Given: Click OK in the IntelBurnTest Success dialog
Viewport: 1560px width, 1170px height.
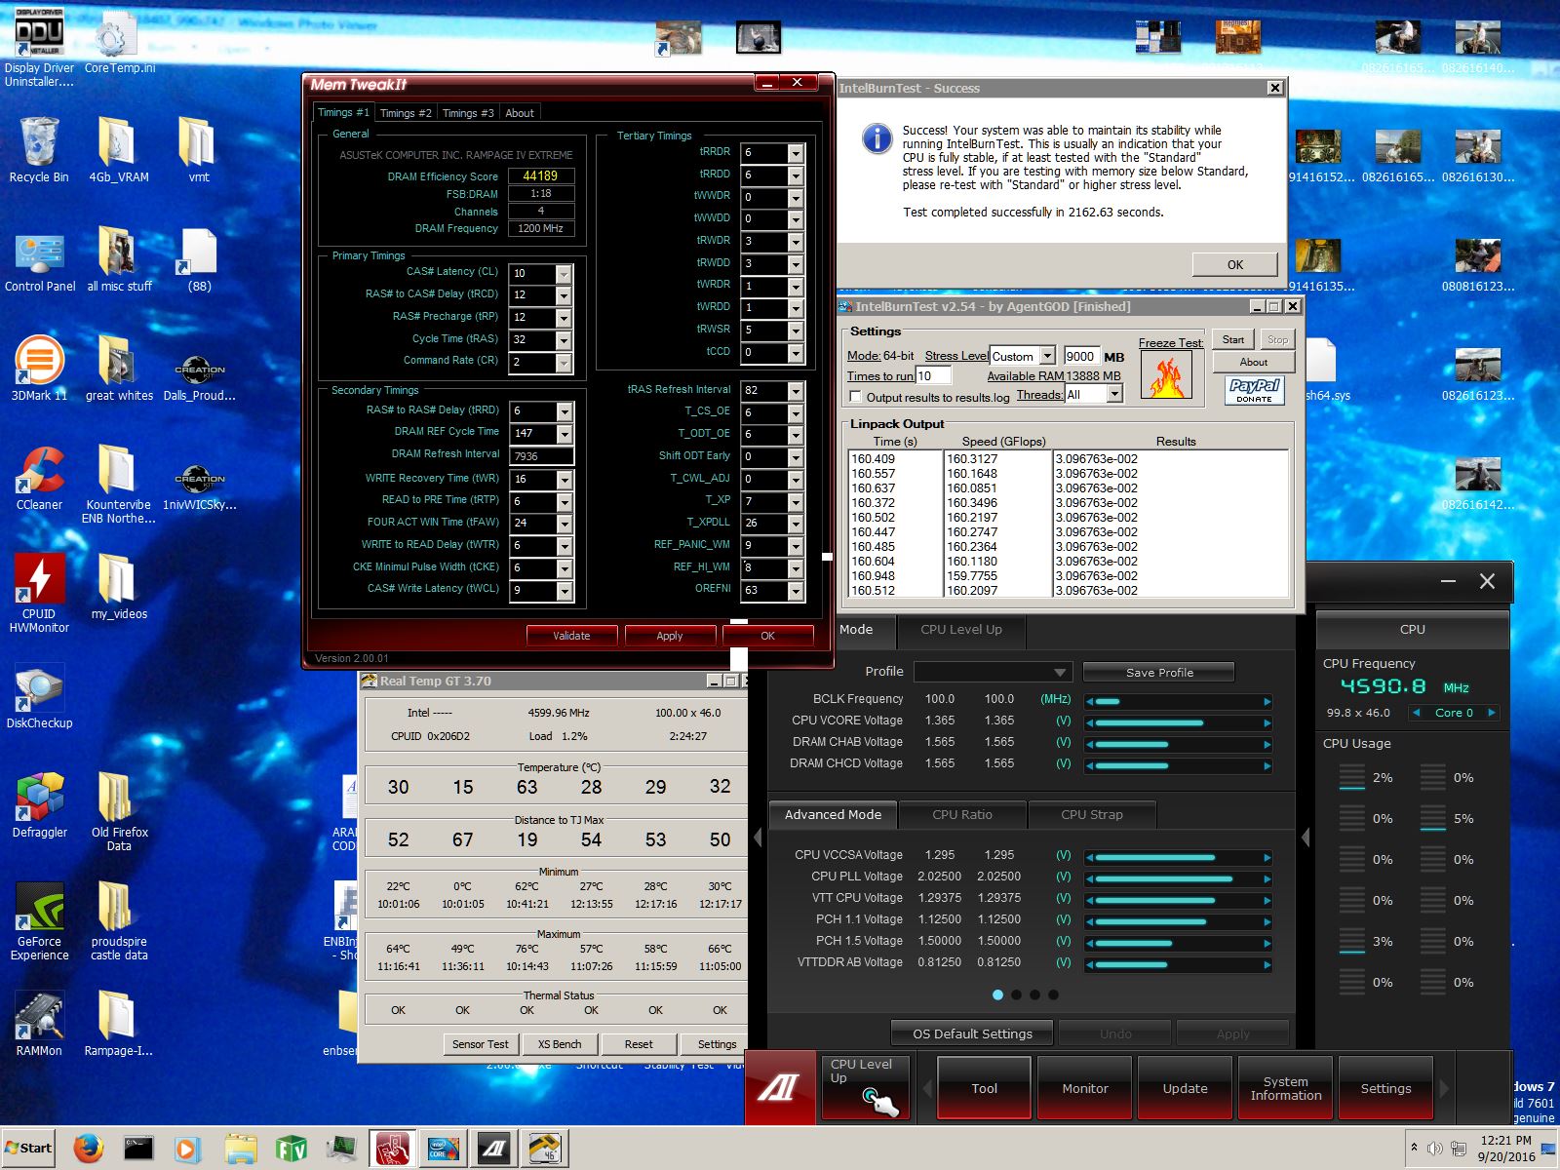Looking at the screenshot, I should [1235, 264].
